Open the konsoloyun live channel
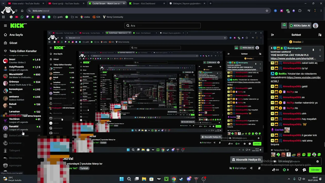 point(22,90)
